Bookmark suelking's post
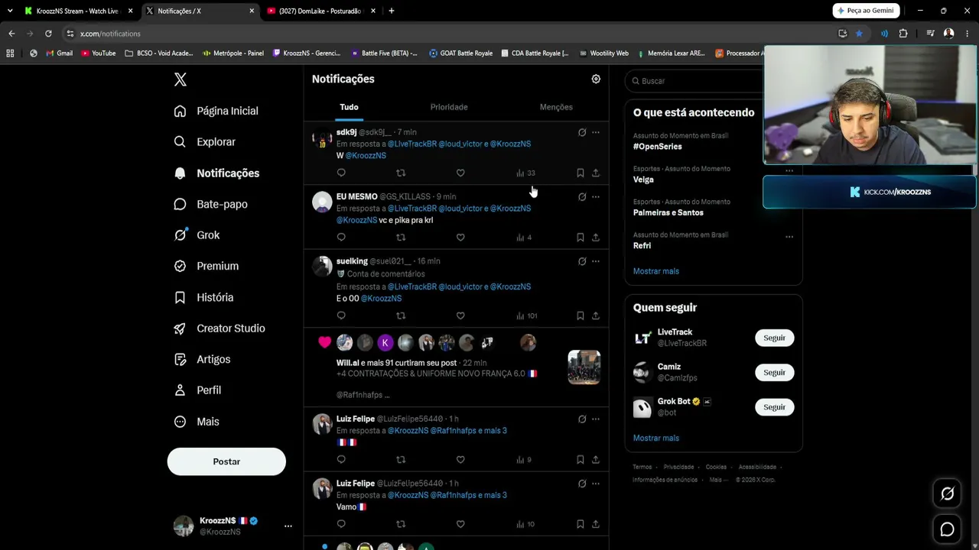This screenshot has width=979, height=550. [x=581, y=315]
